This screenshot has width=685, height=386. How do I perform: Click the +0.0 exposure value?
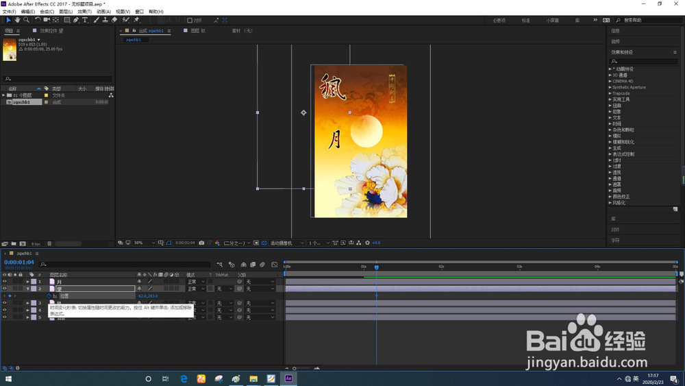pyautogui.click(x=376, y=243)
